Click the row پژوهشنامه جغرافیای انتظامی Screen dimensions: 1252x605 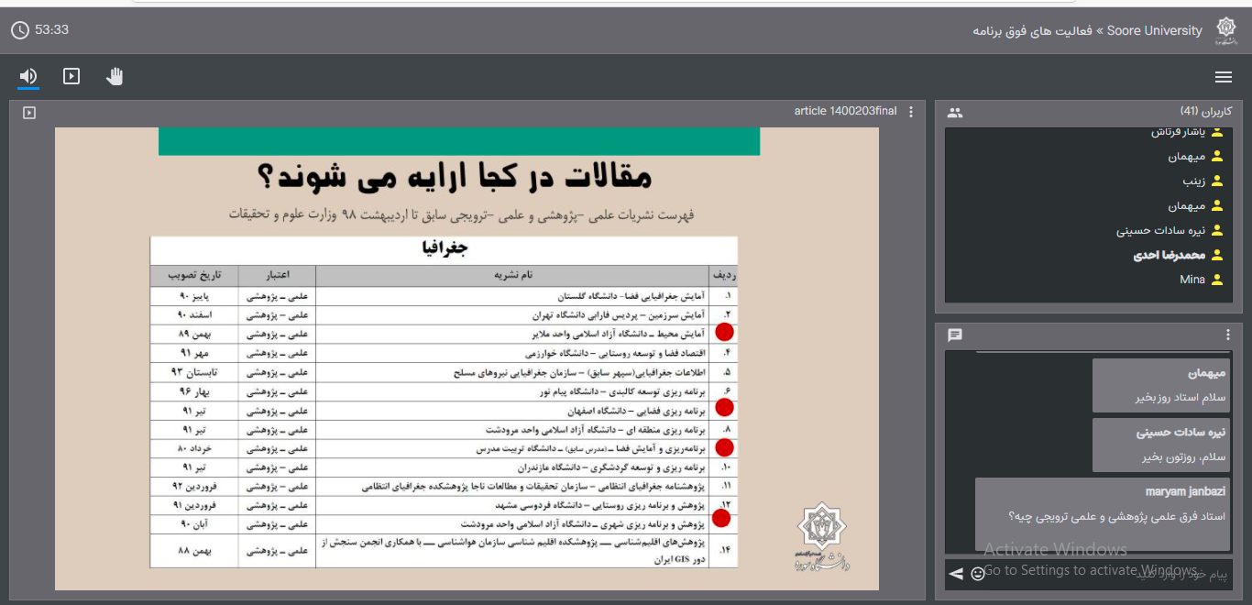click(x=444, y=487)
